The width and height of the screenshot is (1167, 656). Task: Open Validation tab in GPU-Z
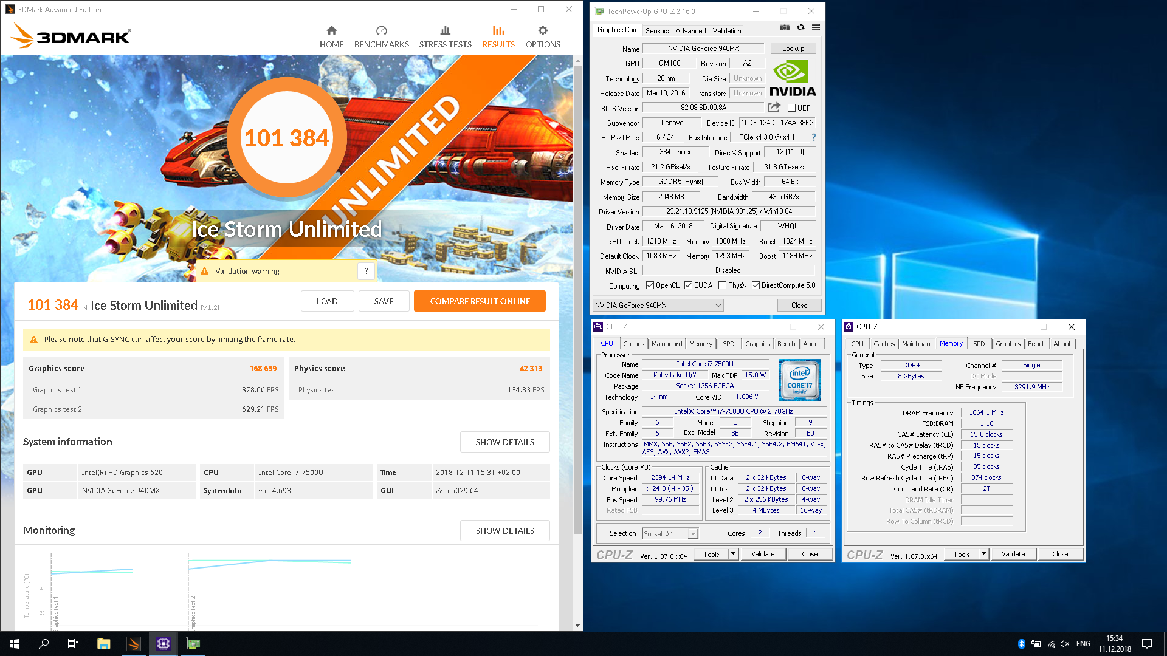726,31
